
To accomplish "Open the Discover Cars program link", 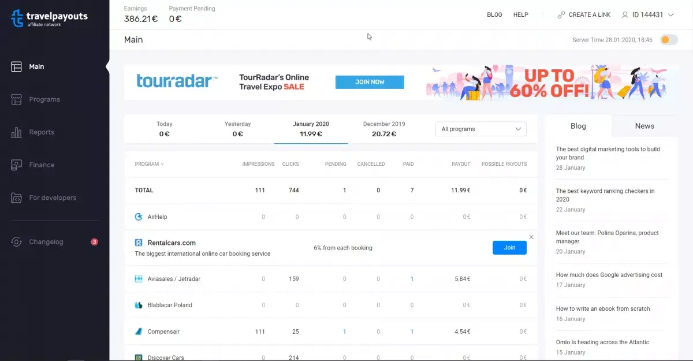I will point(166,358).
